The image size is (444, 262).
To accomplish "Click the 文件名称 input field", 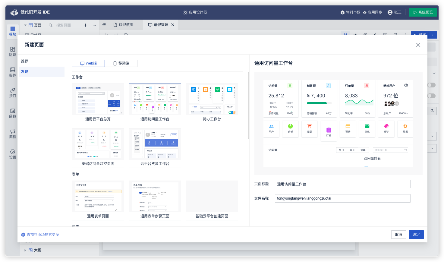I will pos(342,198).
